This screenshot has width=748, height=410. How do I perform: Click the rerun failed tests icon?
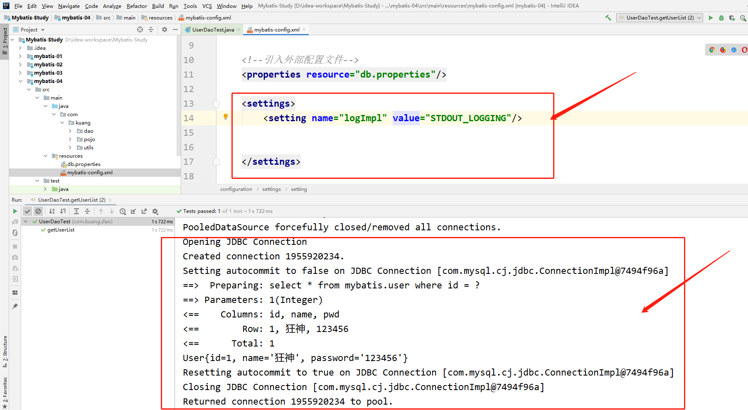click(15, 222)
